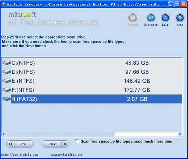
Task: Click the 48.83 GB size value
Action: pos(137,63)
